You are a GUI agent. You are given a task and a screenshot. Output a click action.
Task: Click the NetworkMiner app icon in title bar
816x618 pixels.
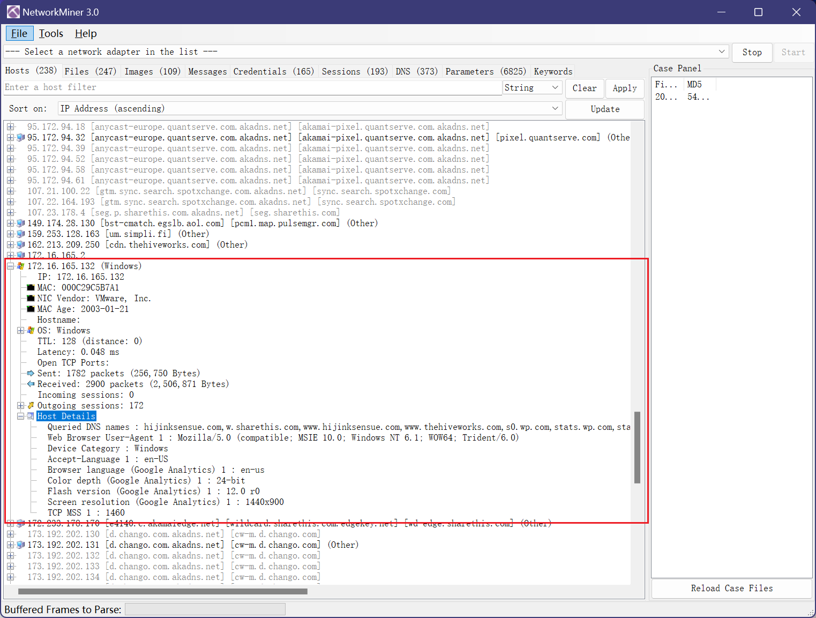point(13,12)
